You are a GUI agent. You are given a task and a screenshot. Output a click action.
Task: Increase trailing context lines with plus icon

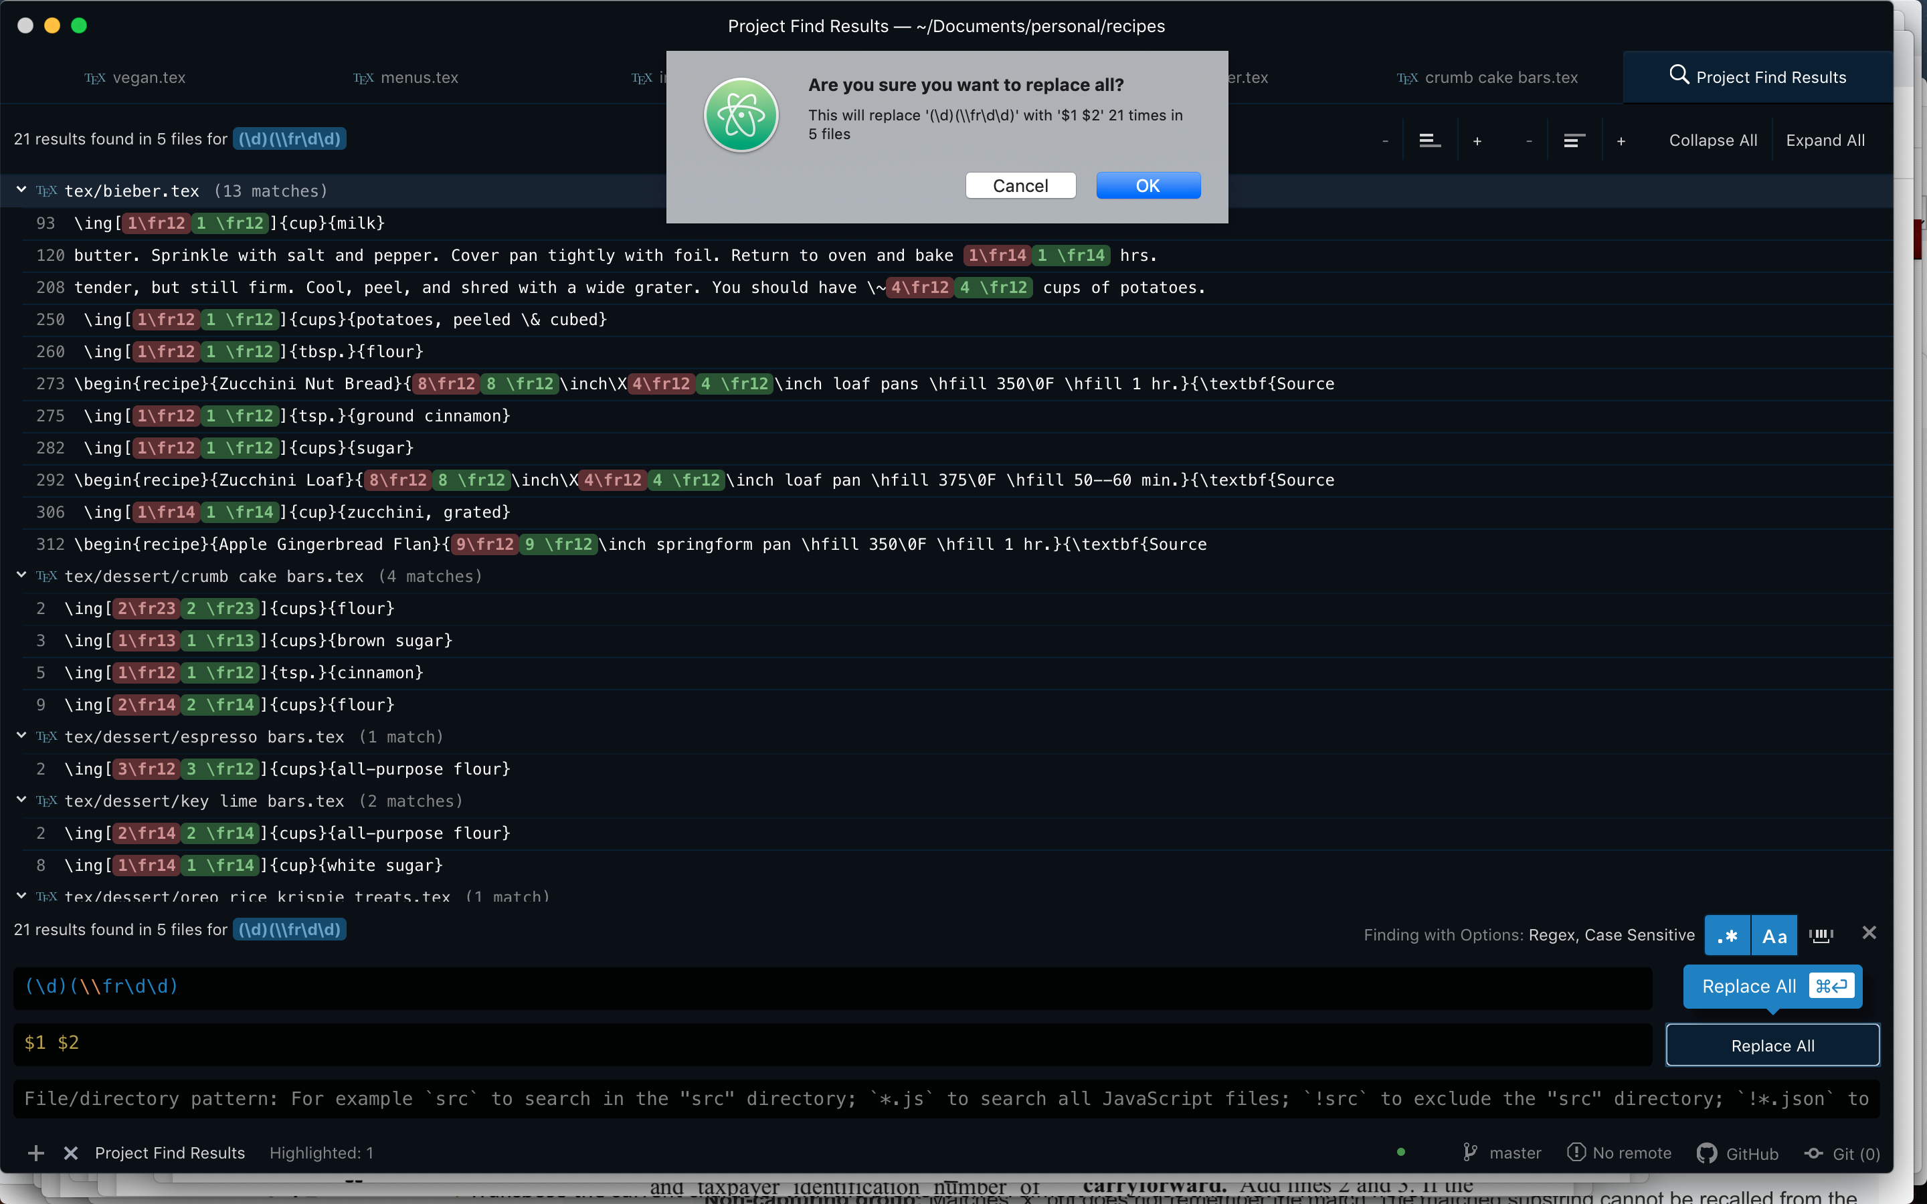tap(1621, 140)
